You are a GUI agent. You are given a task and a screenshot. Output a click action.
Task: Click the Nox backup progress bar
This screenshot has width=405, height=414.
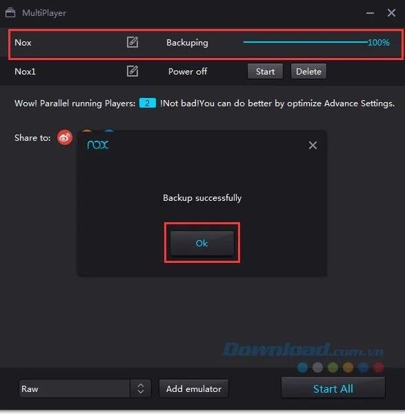click(305, 42)
